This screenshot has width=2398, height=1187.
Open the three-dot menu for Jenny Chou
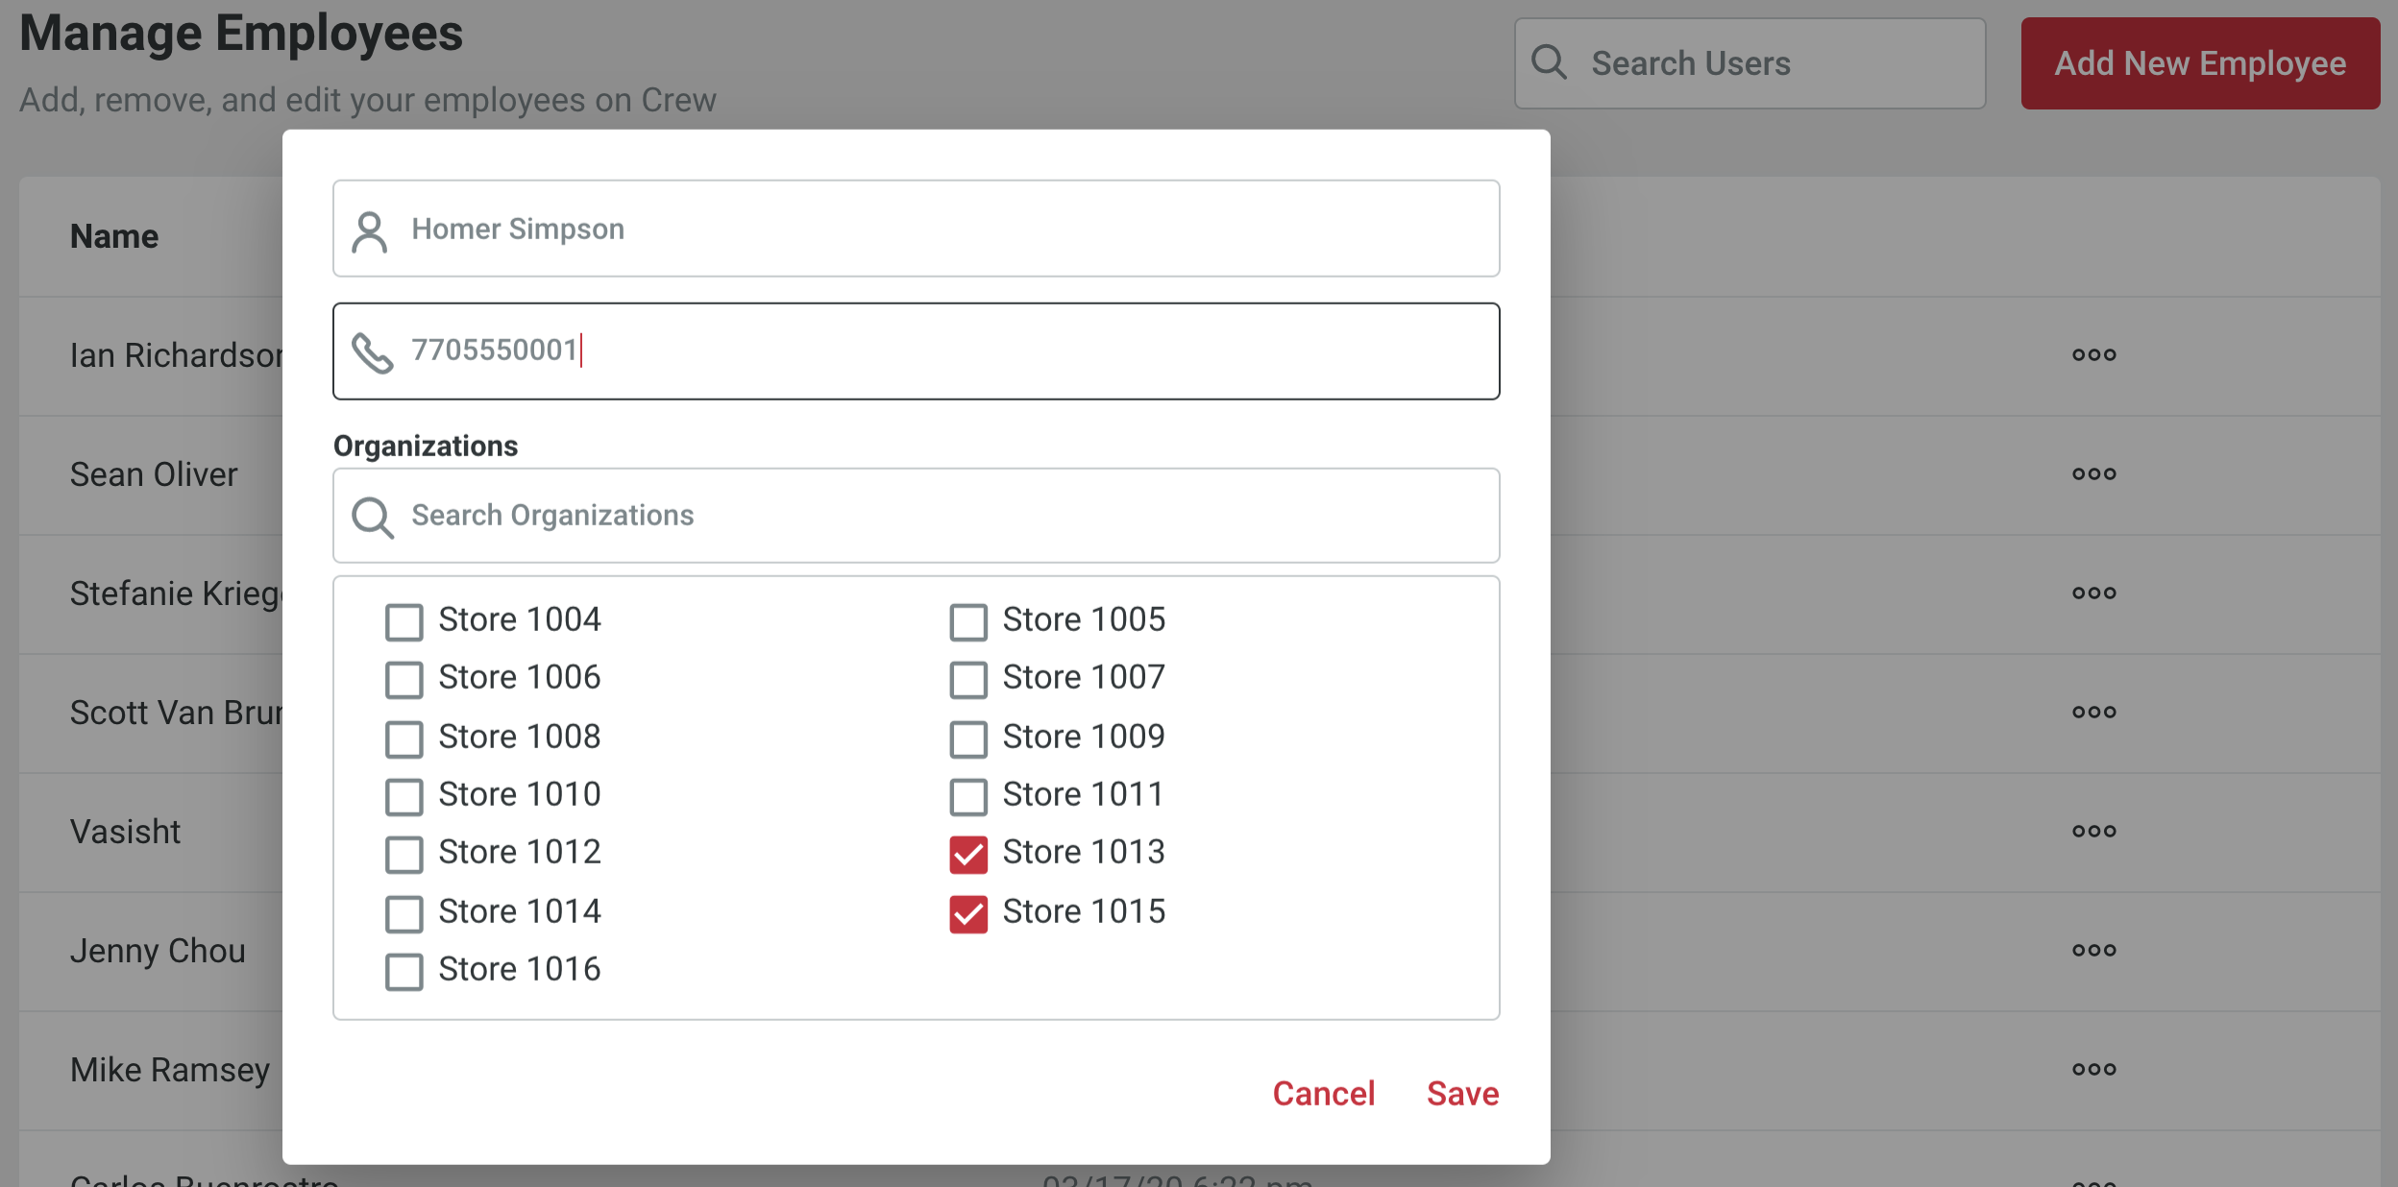click(2093, 951)
